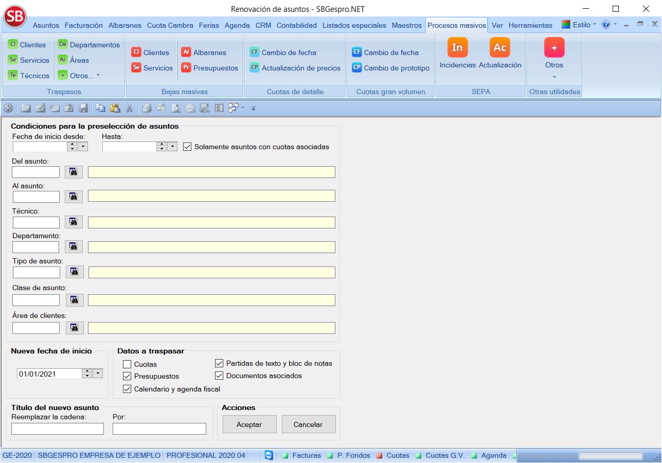Click the TeamViewer icon in status bar
The image size is (662, 463).
click(x=269, y=455)
